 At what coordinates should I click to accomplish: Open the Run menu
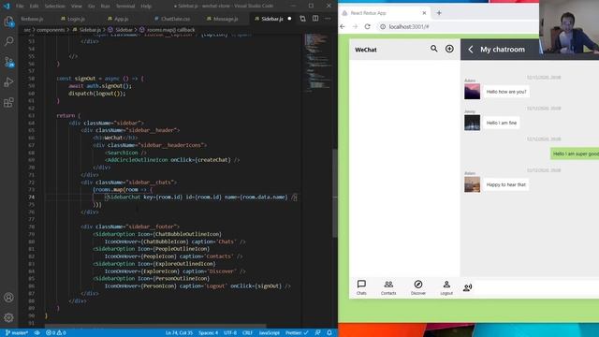click(105, 7)
